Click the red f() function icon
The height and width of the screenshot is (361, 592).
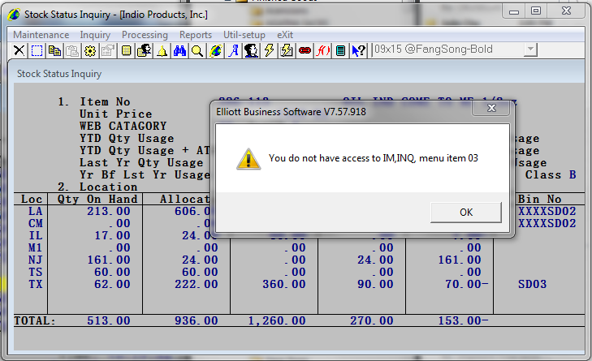pos(323,50)
